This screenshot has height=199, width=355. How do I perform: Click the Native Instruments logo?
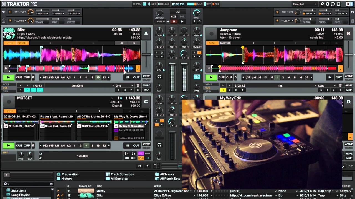click(349, 4)
